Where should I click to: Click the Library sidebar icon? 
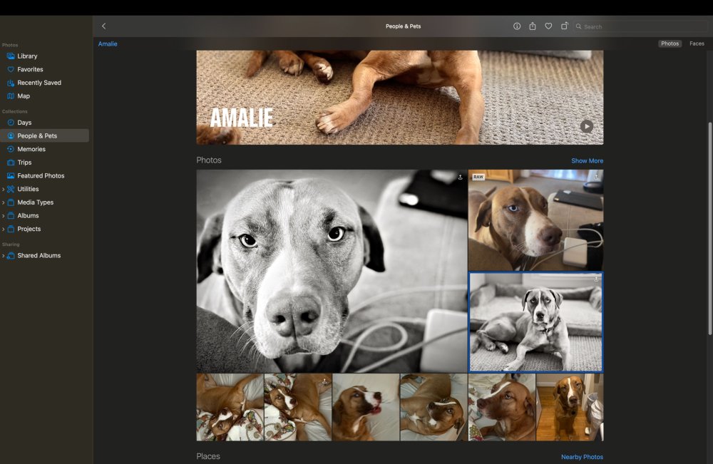(x=11, y=56)
